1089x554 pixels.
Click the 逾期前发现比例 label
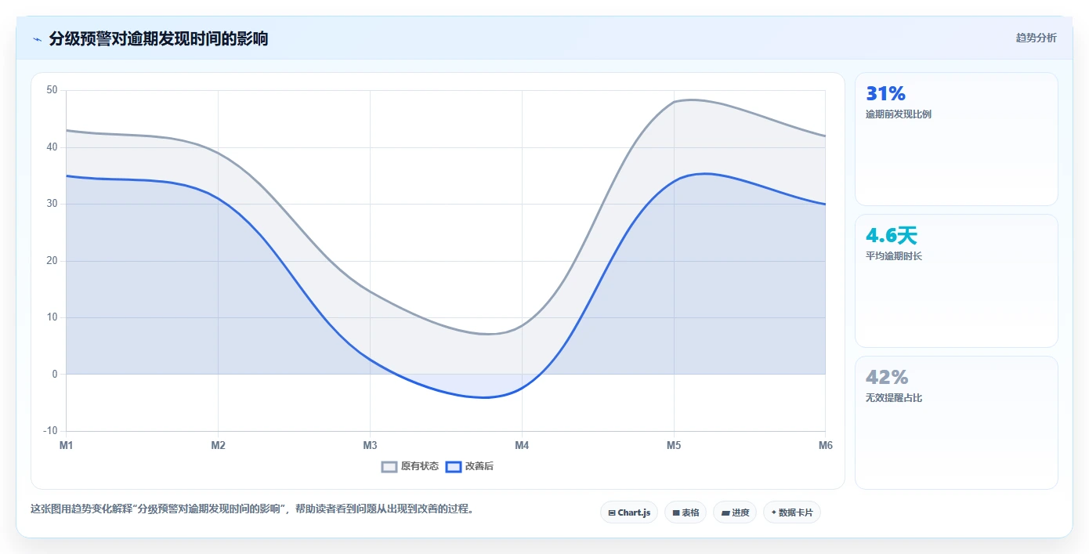[899, 114]
